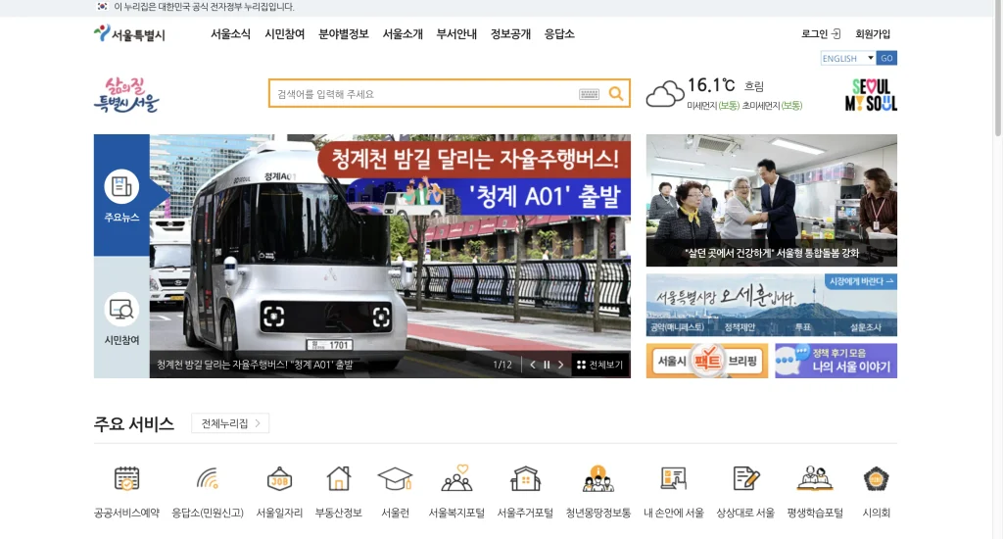
Task: Click the 삶의질 특별시 서울 slogan logo
Action: (126, 95)
